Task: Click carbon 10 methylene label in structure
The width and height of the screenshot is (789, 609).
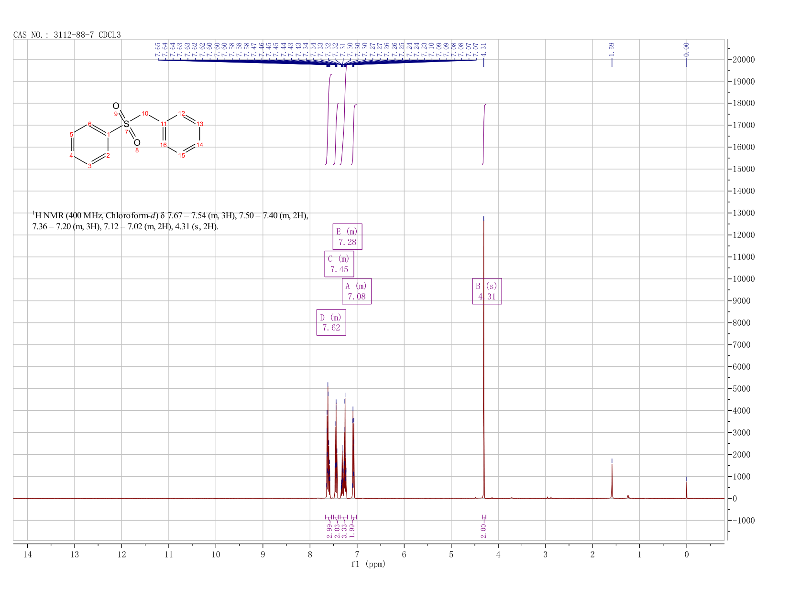Action: click(145, 113)
